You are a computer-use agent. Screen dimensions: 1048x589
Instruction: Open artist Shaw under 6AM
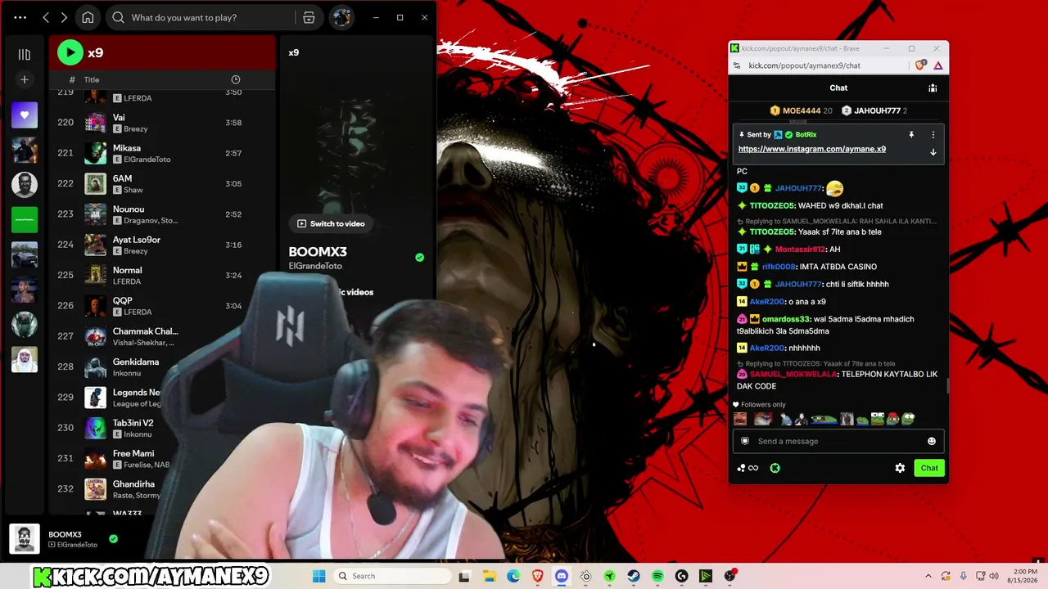[x=133, y=190]
